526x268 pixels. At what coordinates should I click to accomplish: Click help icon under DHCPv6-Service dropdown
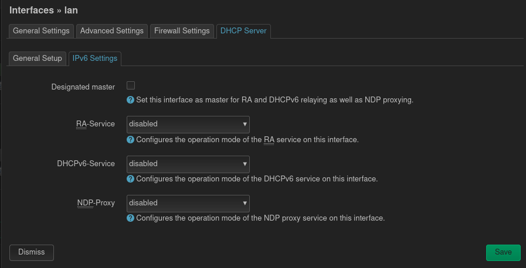pyautogui.click(x=131, y=179)
